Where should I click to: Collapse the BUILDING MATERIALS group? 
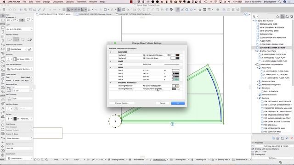point(110,82)
